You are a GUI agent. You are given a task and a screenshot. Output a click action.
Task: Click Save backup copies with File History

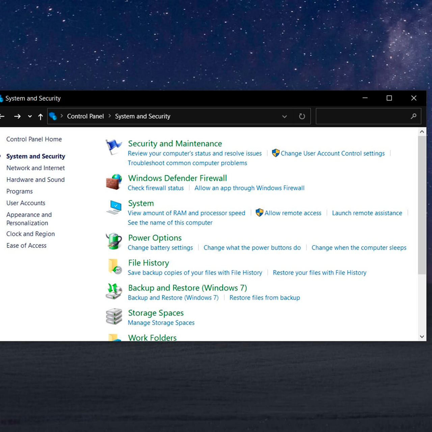coord(195,273)
